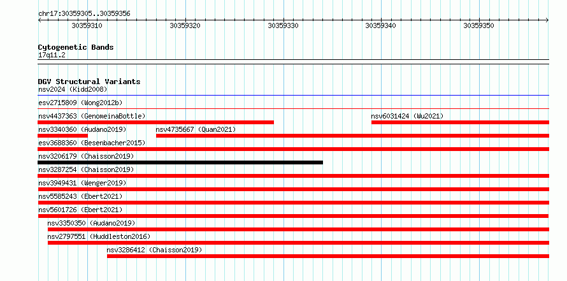Open variant nsv5585243 (Ebert2021) label
This screenshot has width=567, height=281.
pos(80,196)
